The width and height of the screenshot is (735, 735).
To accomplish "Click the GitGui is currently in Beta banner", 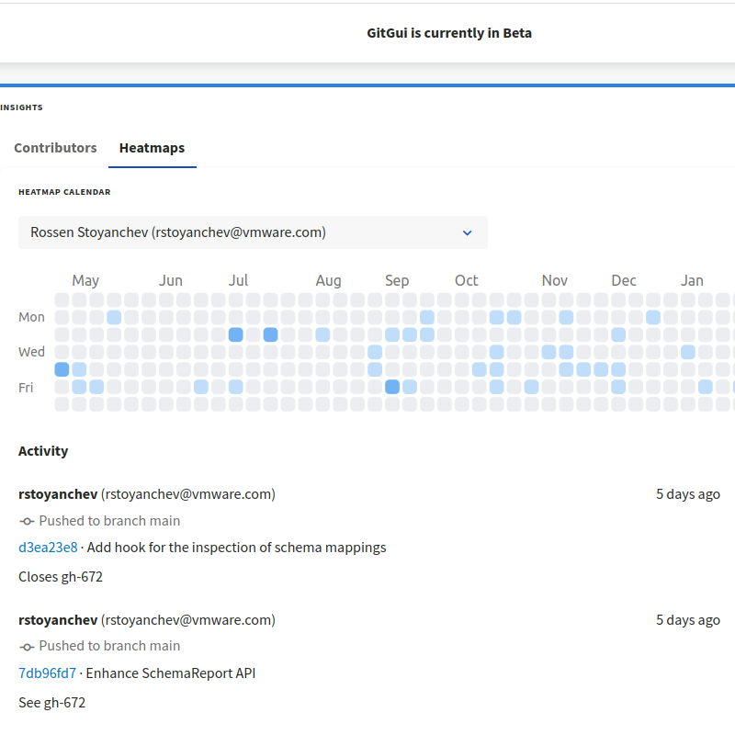I will (449, 33).
